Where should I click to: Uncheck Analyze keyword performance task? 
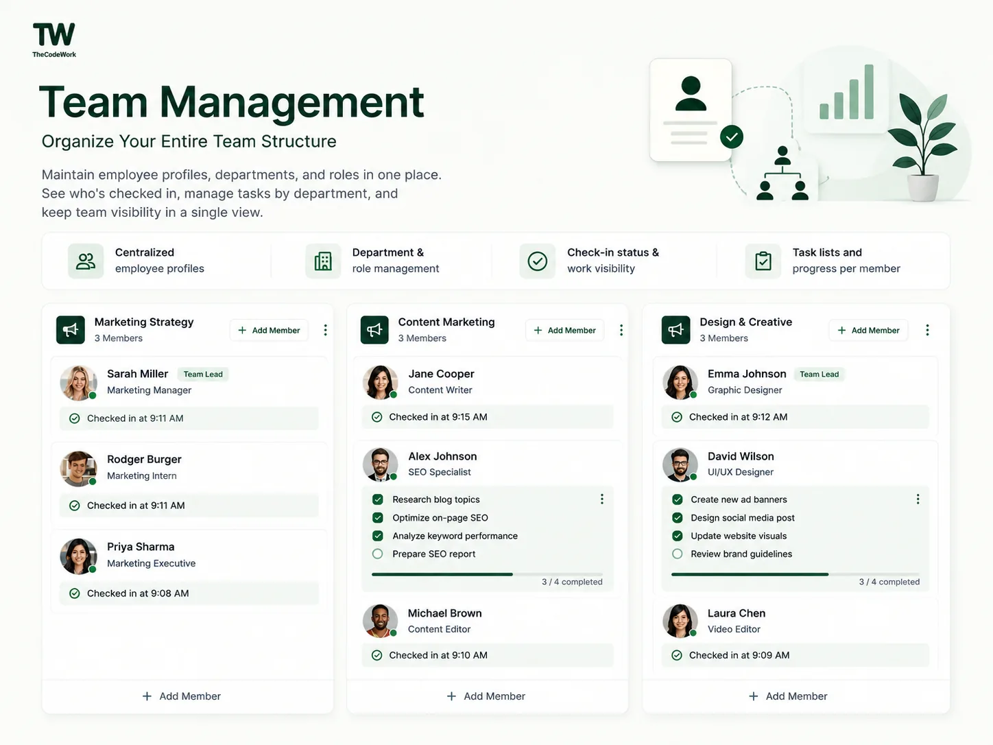pos(378,536)
